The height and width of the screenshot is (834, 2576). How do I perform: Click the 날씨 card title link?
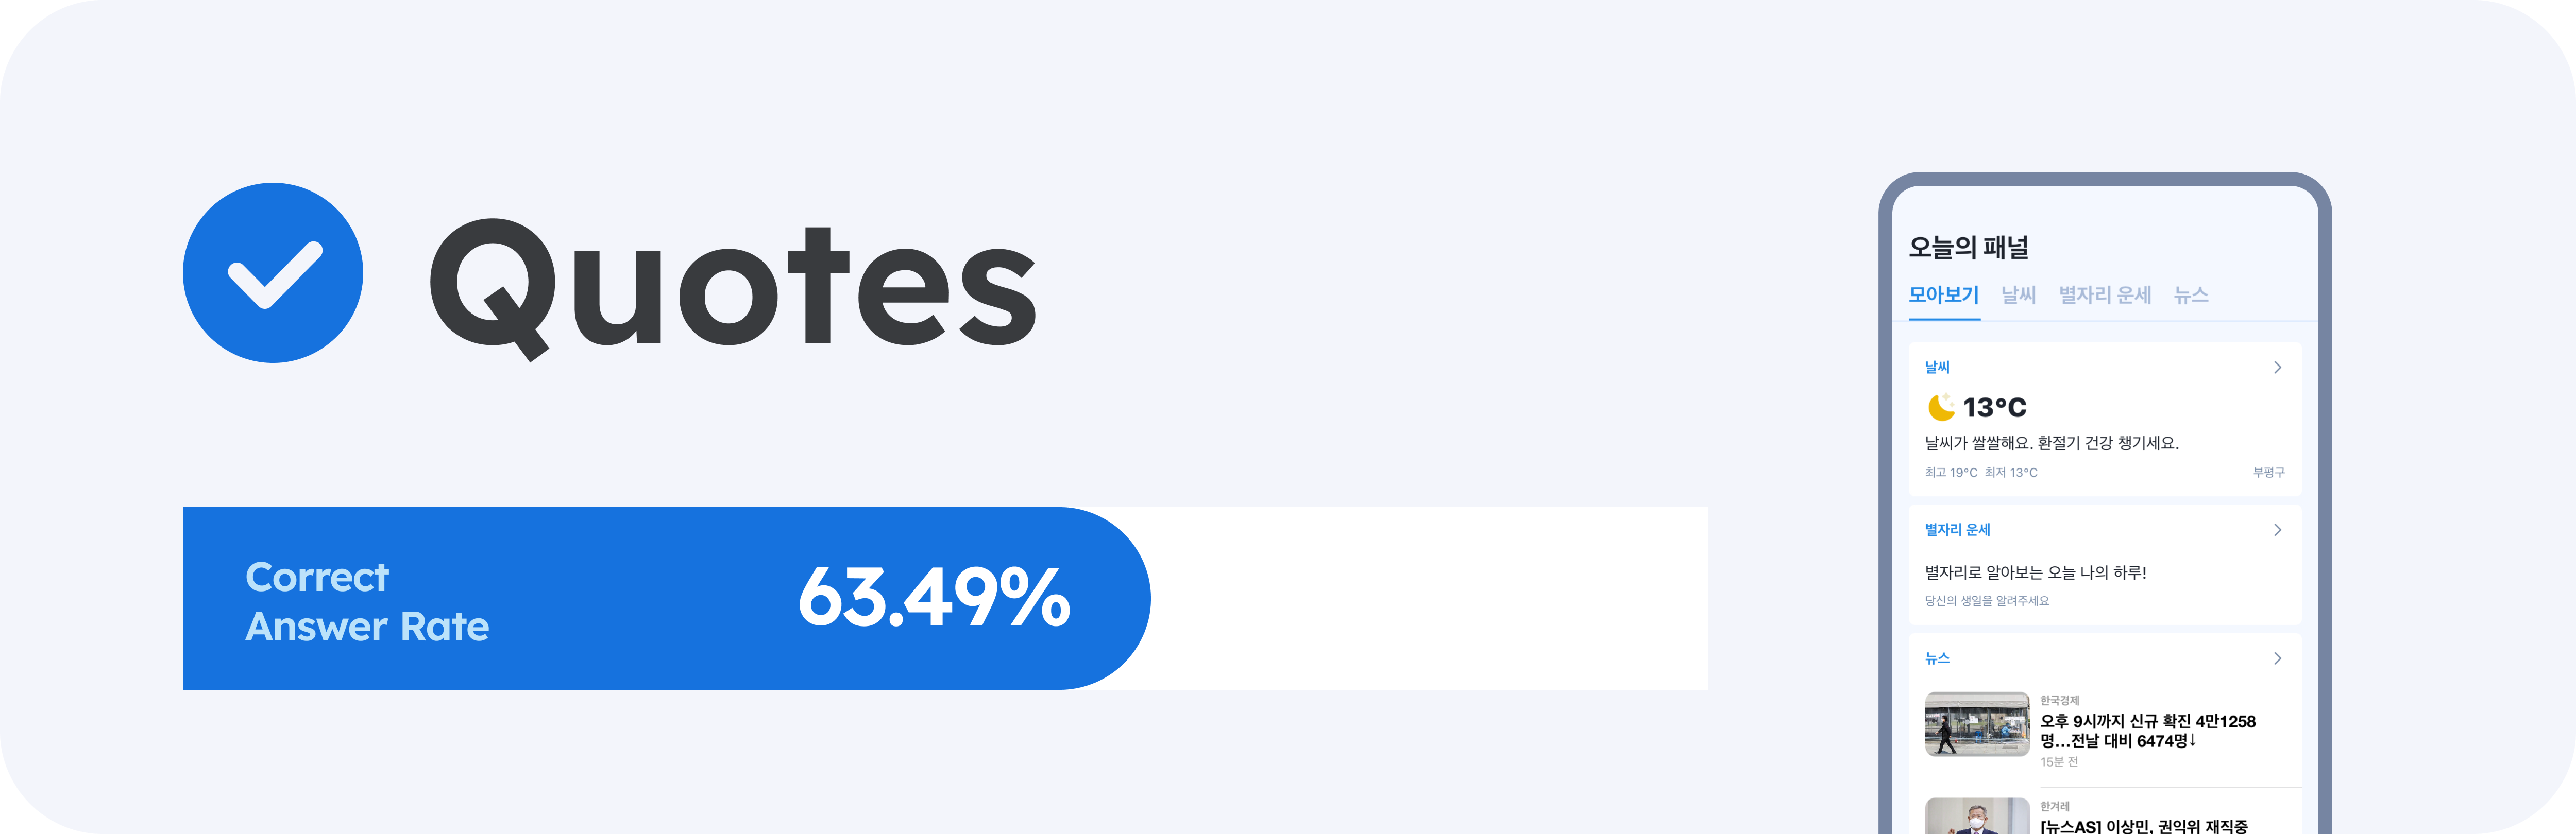click(x=1937, y=368)
